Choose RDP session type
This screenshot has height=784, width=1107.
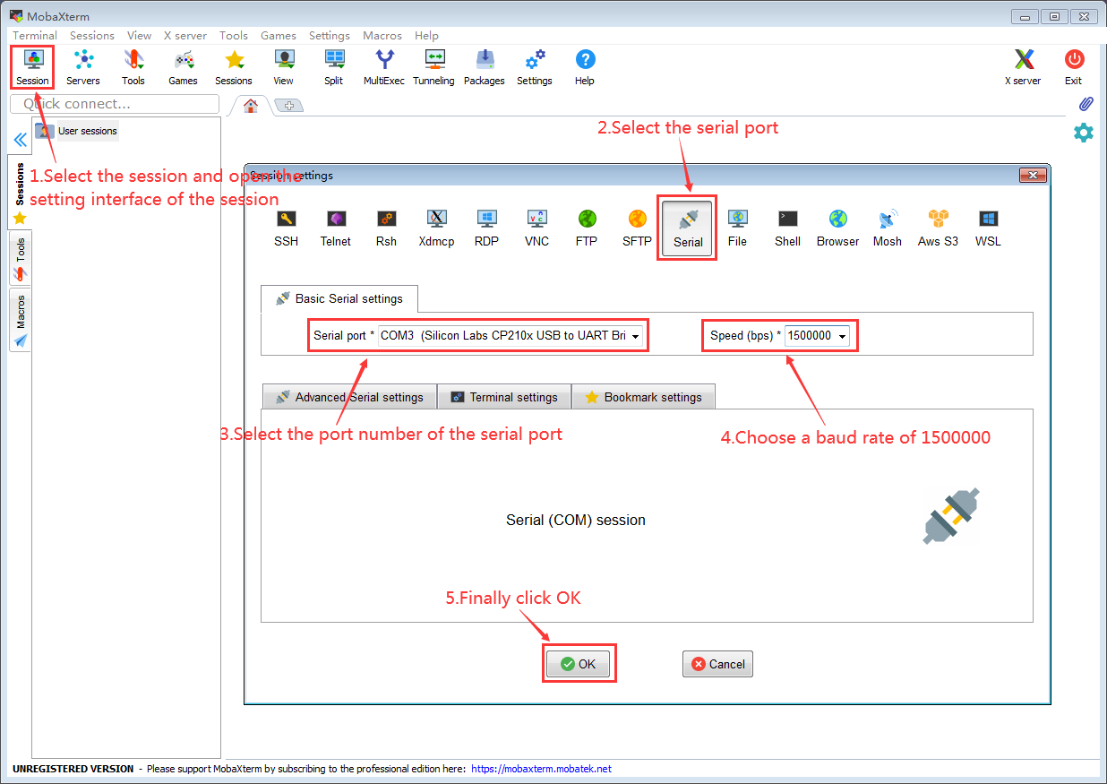click(x=486, y=228)
